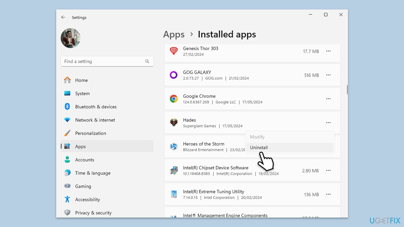This screenshot has width=404, height=227.
Task: Click the back arrow in Settings
Action: click(x=63, y=18)
